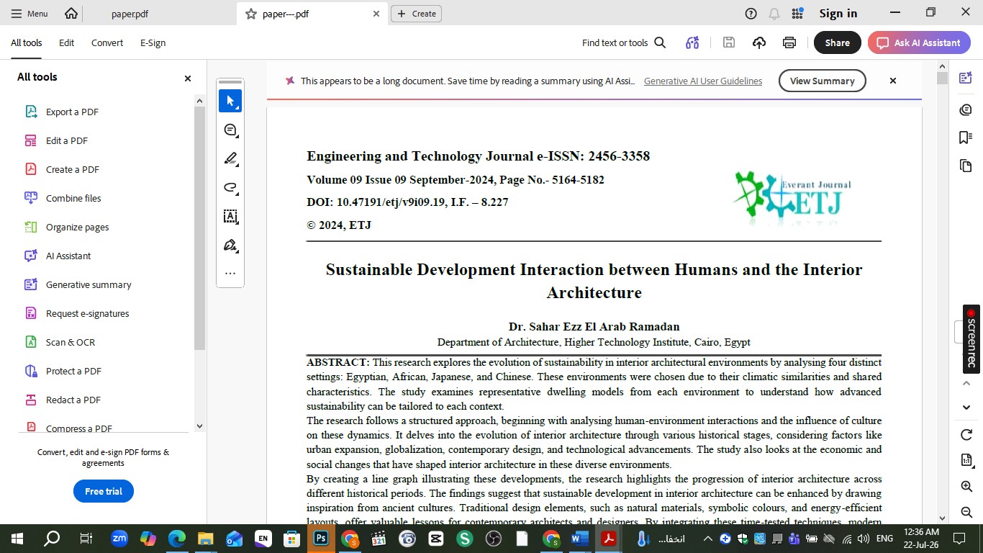Image resolution: width=983 pixels, height=553 pixels.
Task: Open the notifications bell
Action: click(774, 13)
